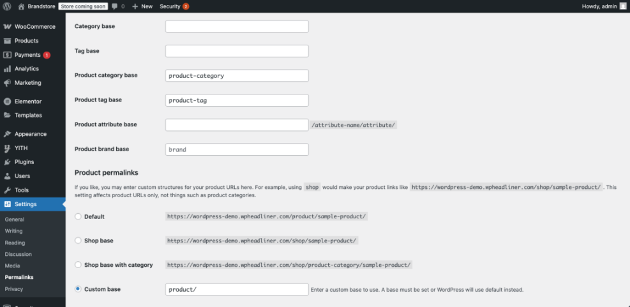Open the Howdy, admin account menu
Image resolution: width=630 pixels, height=307 pixels.
point(599,6)
